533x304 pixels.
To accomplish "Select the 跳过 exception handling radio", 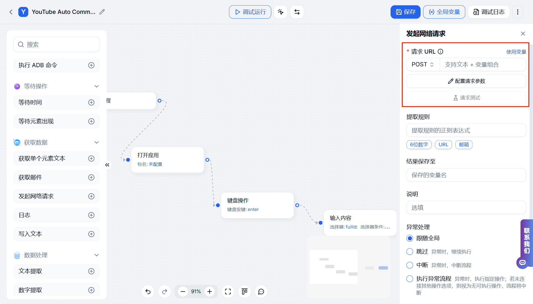I will pos(410,252).
